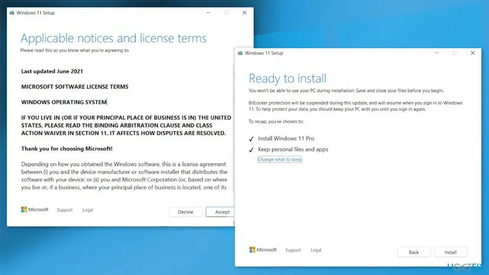
Task: Click the 'Keep personal files and apps' checkmark
Action: [x=251, y=150]
